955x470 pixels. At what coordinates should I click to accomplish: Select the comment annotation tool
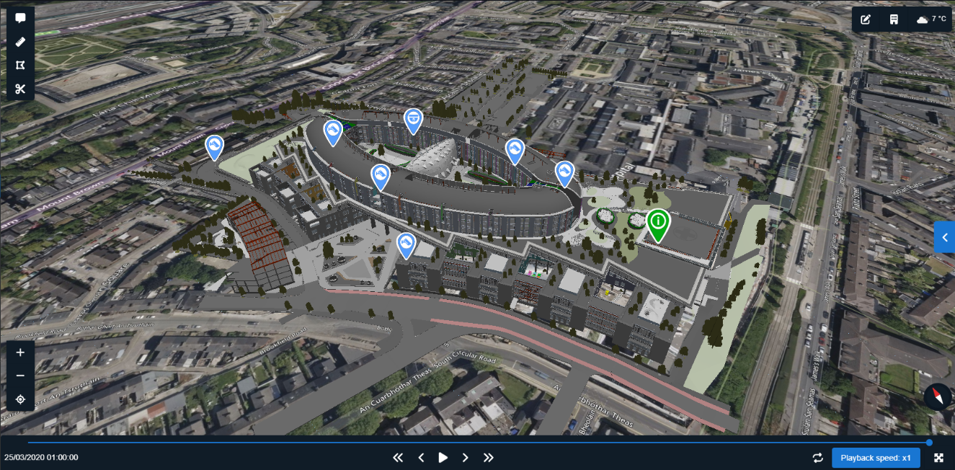click(19, 17)
